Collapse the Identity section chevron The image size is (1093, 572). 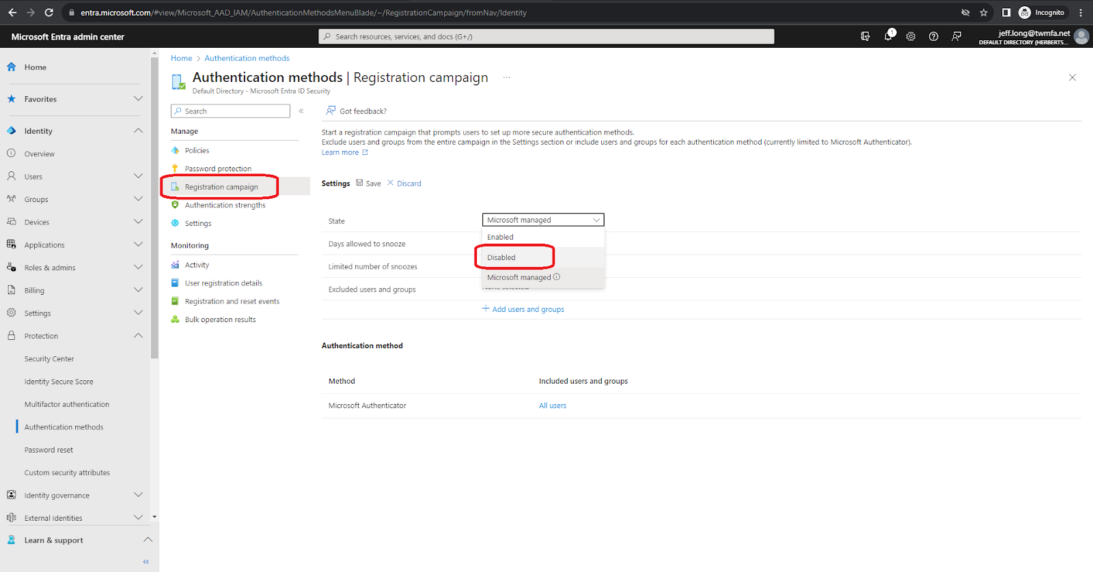[x=138, y=130]
